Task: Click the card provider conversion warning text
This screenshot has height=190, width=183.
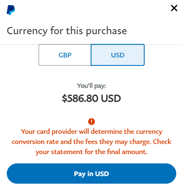Action: pyautogui.click(x=91, y=142)
